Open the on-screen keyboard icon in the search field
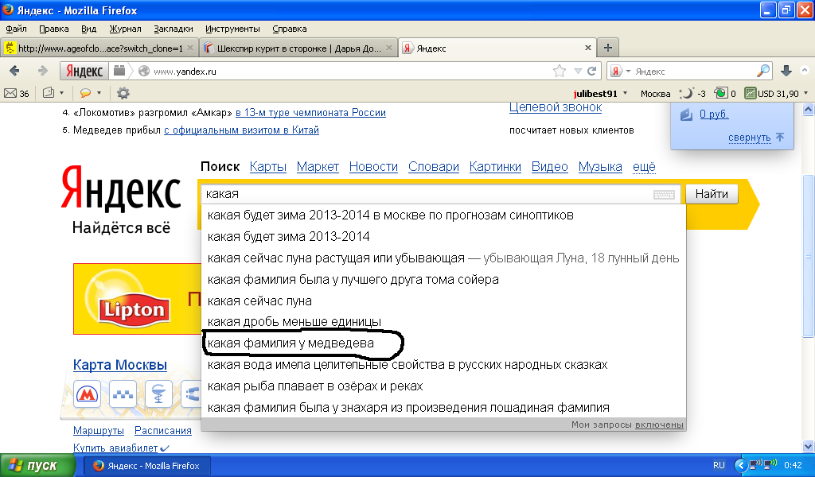This screenshot has height=477, width=815. (x=664, y=195)
